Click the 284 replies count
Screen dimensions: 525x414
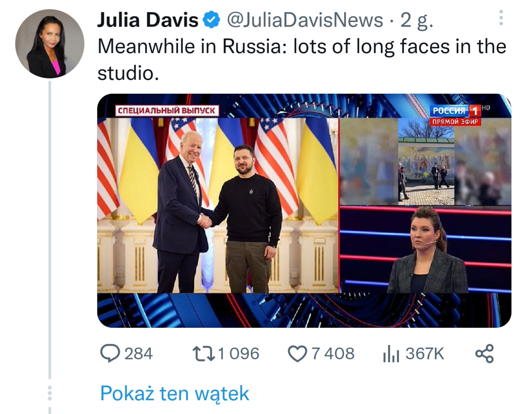138,354
